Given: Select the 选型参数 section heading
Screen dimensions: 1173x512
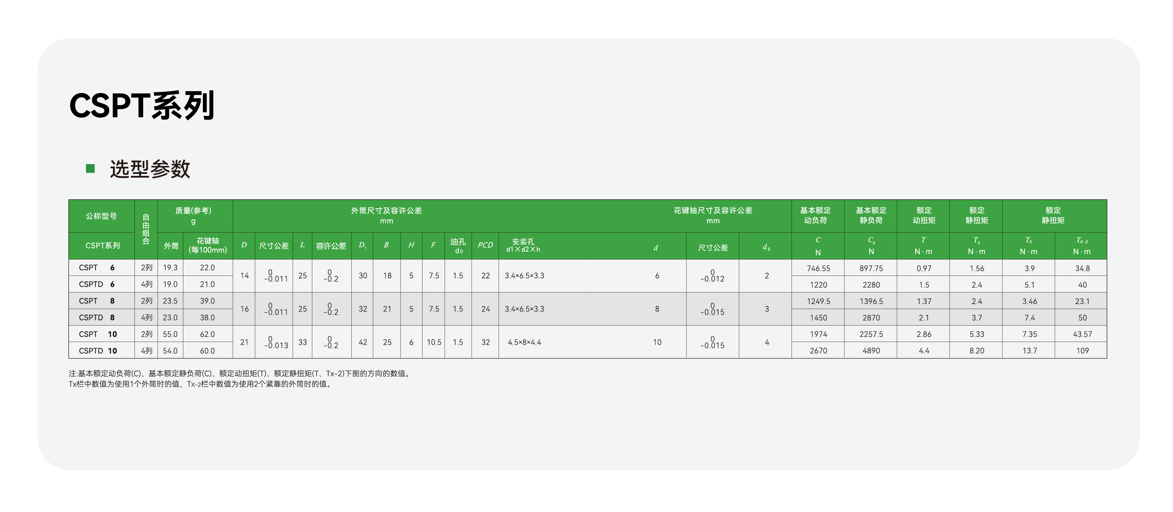Looking at the screenshot, I should pyautogui.click(x=150, y=169).
